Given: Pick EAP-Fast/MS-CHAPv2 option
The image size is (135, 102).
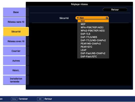Looking at the screenshot, I should [x=93, y=53].
